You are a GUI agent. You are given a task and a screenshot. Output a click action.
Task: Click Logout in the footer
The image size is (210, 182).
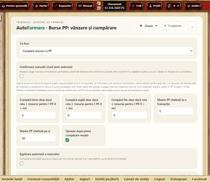pos(160,179)
